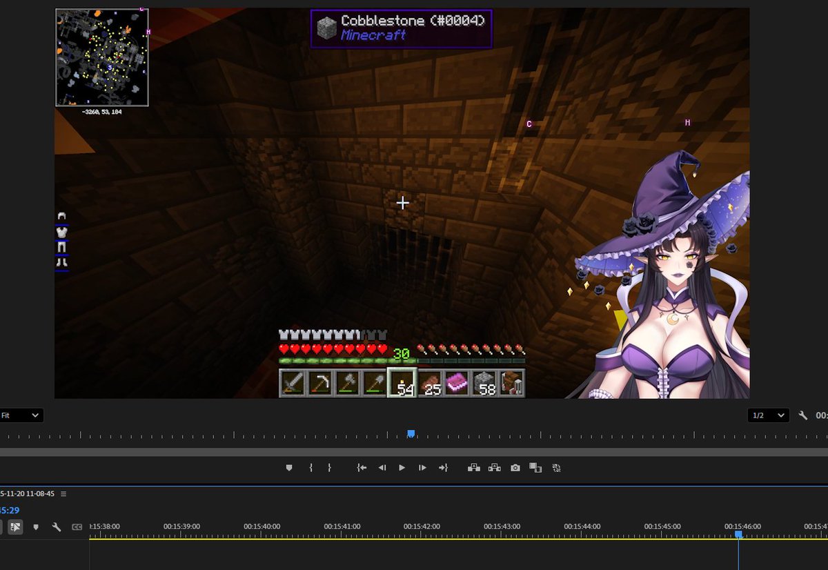Step back one frame
828x570 pixels.
point(382,468)
